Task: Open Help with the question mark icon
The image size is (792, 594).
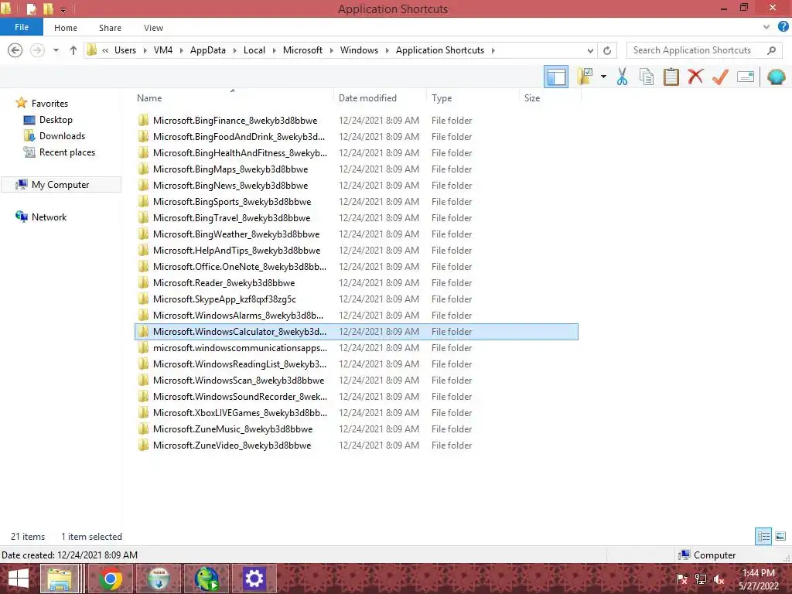Action: pos(783,27)
